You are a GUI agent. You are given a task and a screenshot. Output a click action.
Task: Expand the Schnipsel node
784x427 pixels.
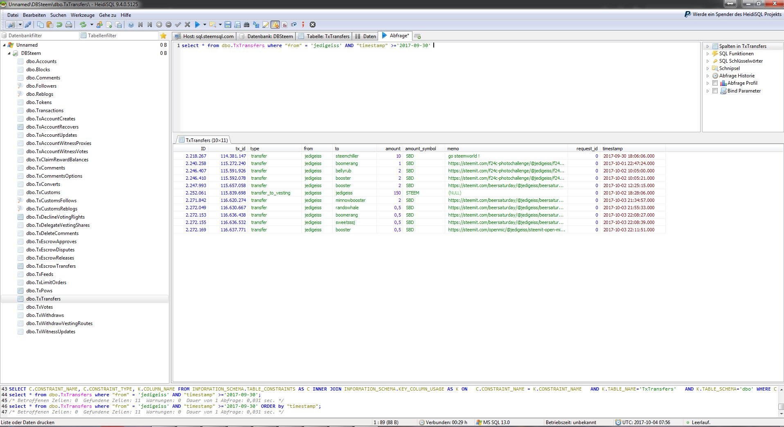click(707, 68)
